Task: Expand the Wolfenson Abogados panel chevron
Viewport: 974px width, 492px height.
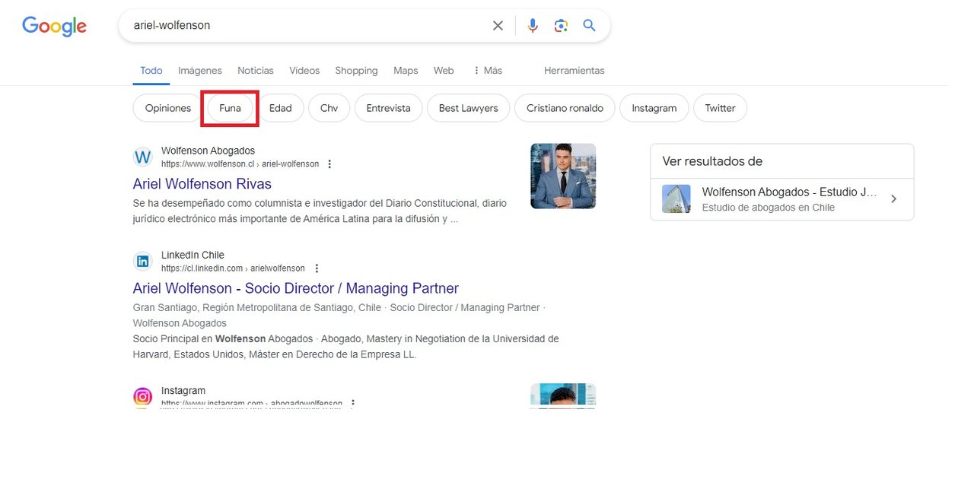Action: pyautogui.click(x=894, y=198)
